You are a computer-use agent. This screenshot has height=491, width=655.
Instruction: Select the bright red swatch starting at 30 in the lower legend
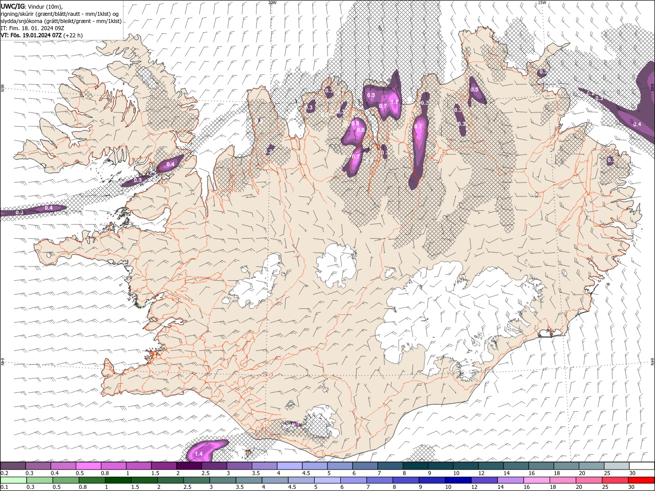click(x=641, y=480)
